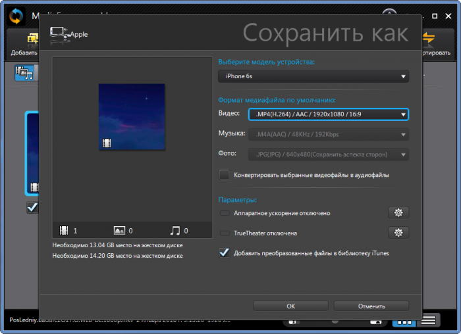This screenshot has width=461, height=334.
Task: Click the music note count icon
Action: (175, 231)
